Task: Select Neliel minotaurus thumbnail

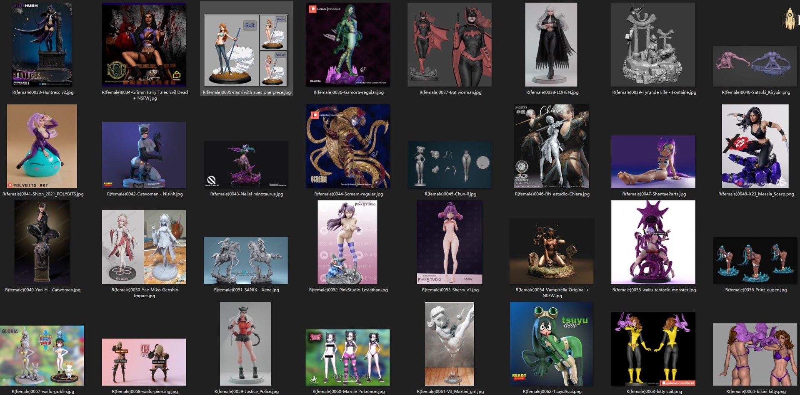Action: tap(246, 165)
